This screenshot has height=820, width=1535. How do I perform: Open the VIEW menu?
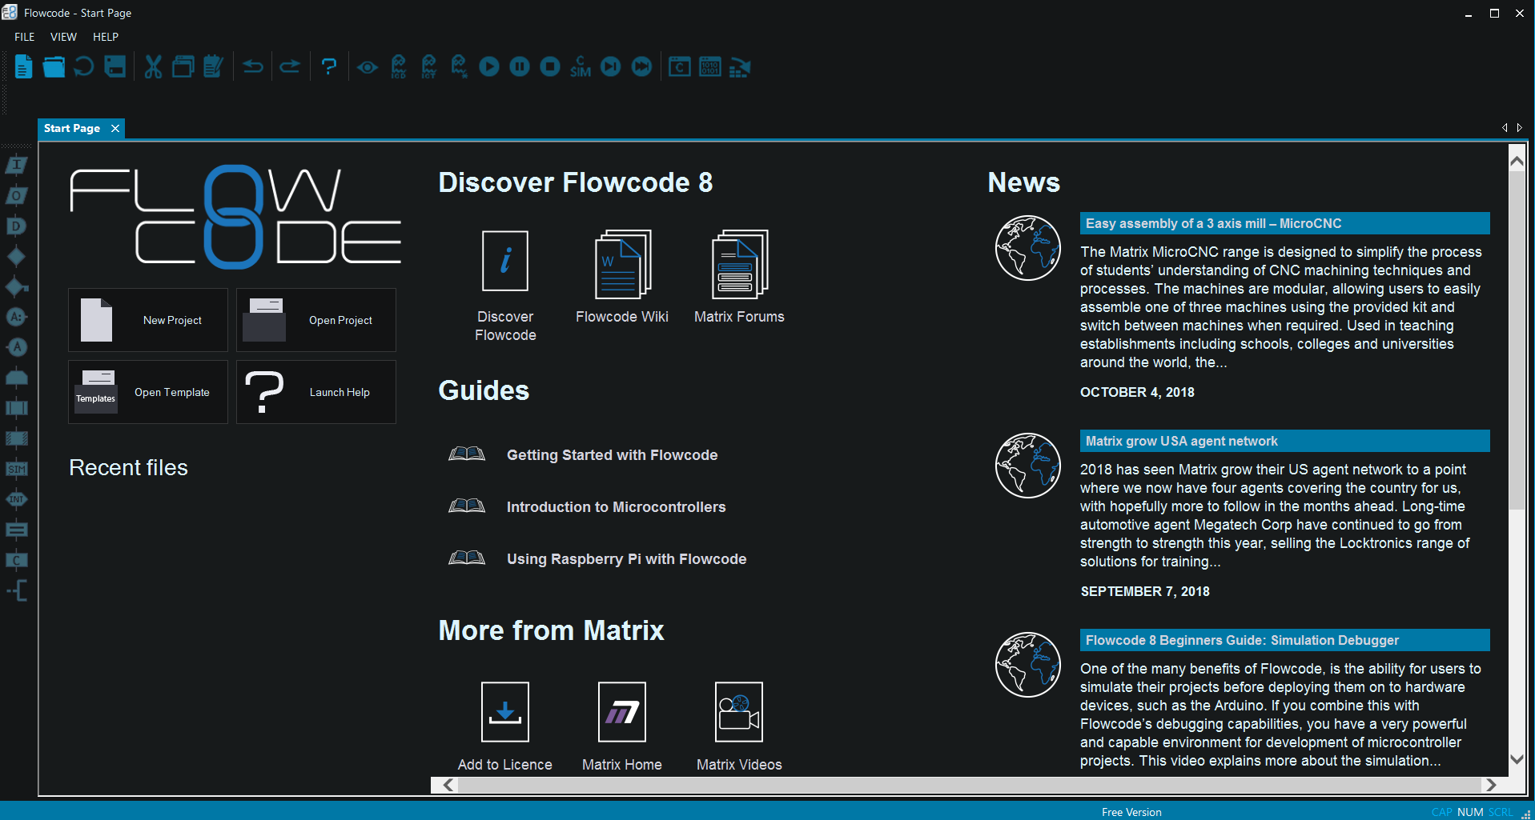(x=63, y=37)
